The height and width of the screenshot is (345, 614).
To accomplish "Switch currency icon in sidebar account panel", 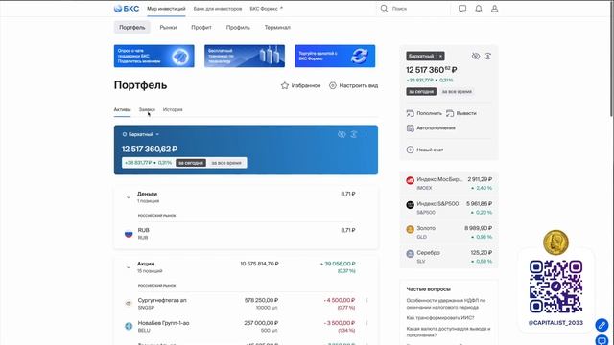I will coord(488,56).
